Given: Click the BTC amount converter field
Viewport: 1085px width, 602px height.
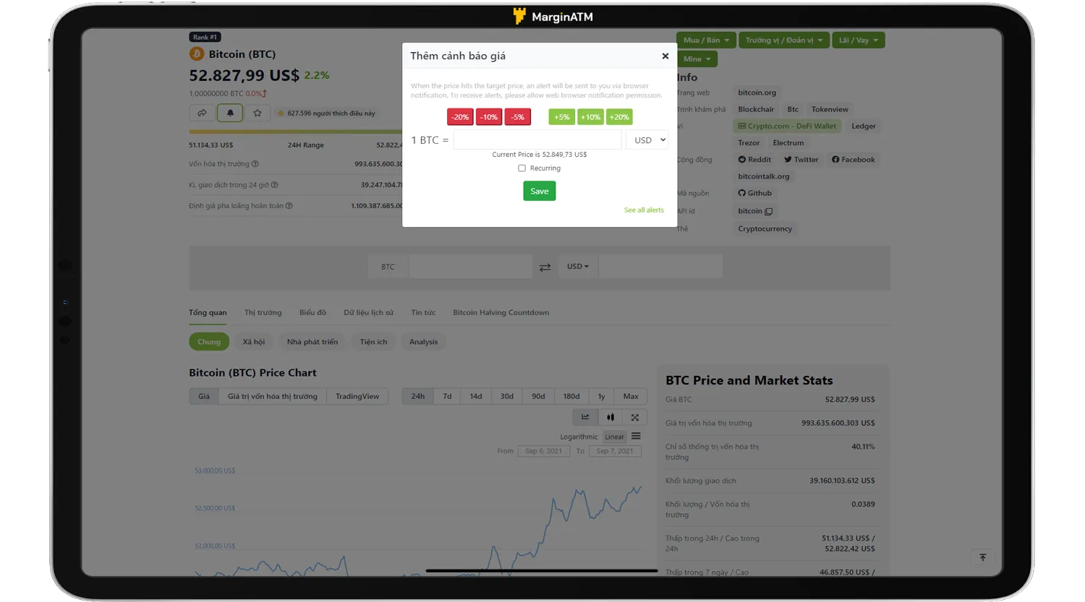Looking at the screenshot, I should click(471, 267).
